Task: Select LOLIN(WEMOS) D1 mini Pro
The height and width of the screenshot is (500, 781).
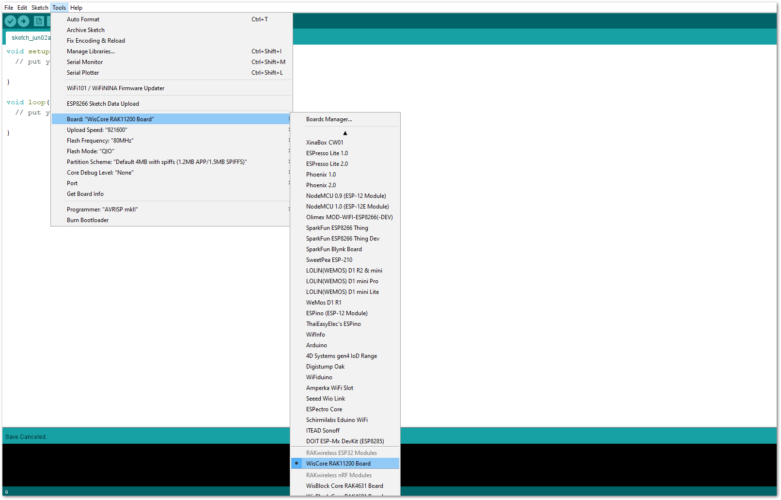Action: click(345, 281)
